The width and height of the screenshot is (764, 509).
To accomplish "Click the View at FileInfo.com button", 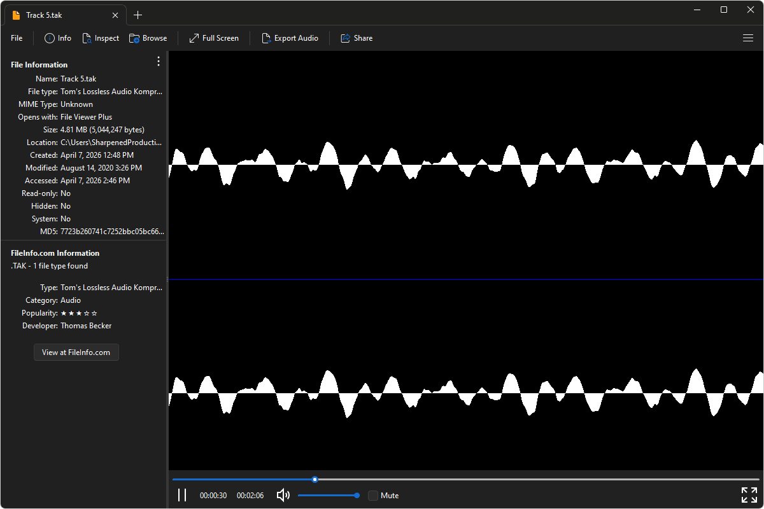I will tap(76, 352).
